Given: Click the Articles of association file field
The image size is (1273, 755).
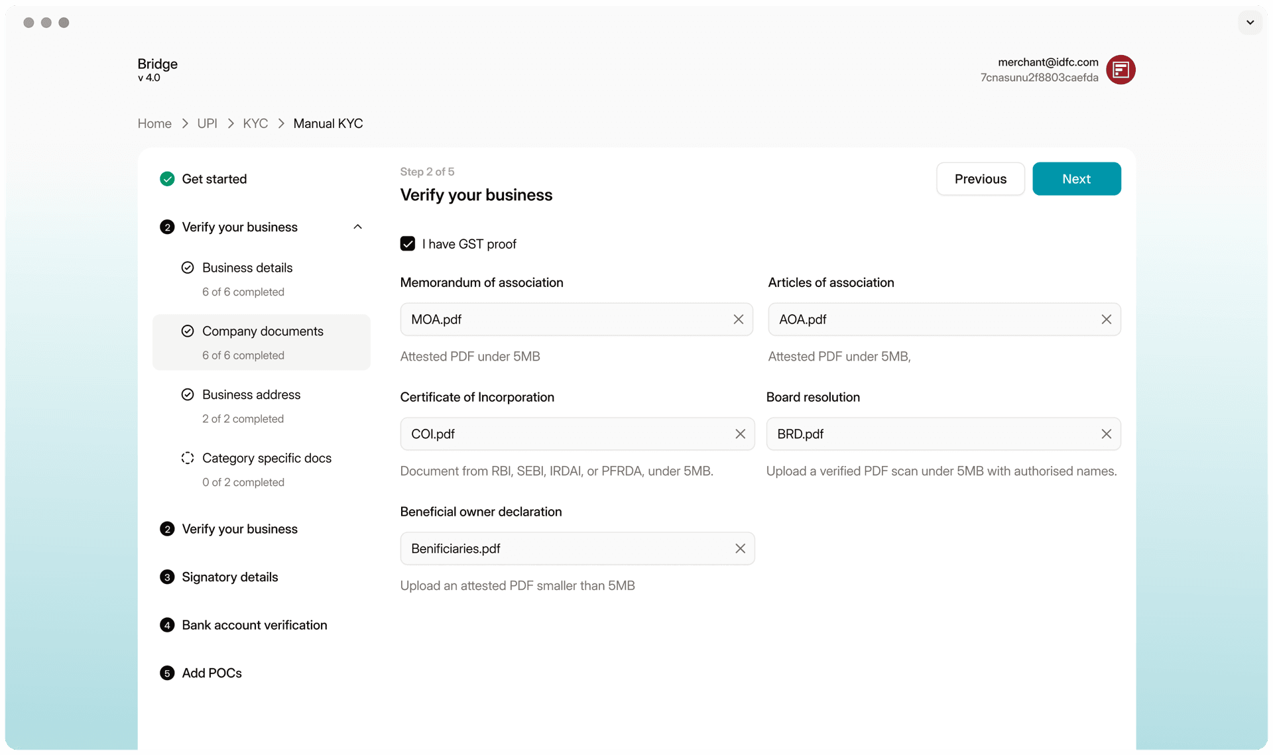Looking at the screenshot, I should click(944, 319).
